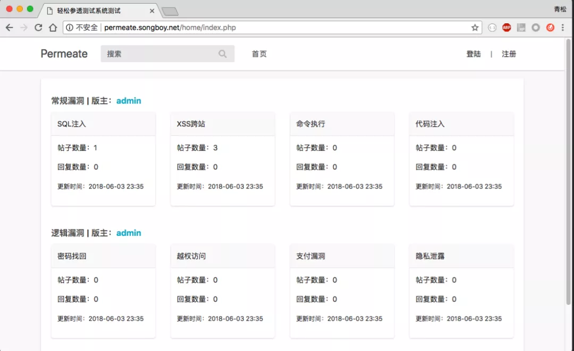Click the 首页 navigation item

(259, 54)
